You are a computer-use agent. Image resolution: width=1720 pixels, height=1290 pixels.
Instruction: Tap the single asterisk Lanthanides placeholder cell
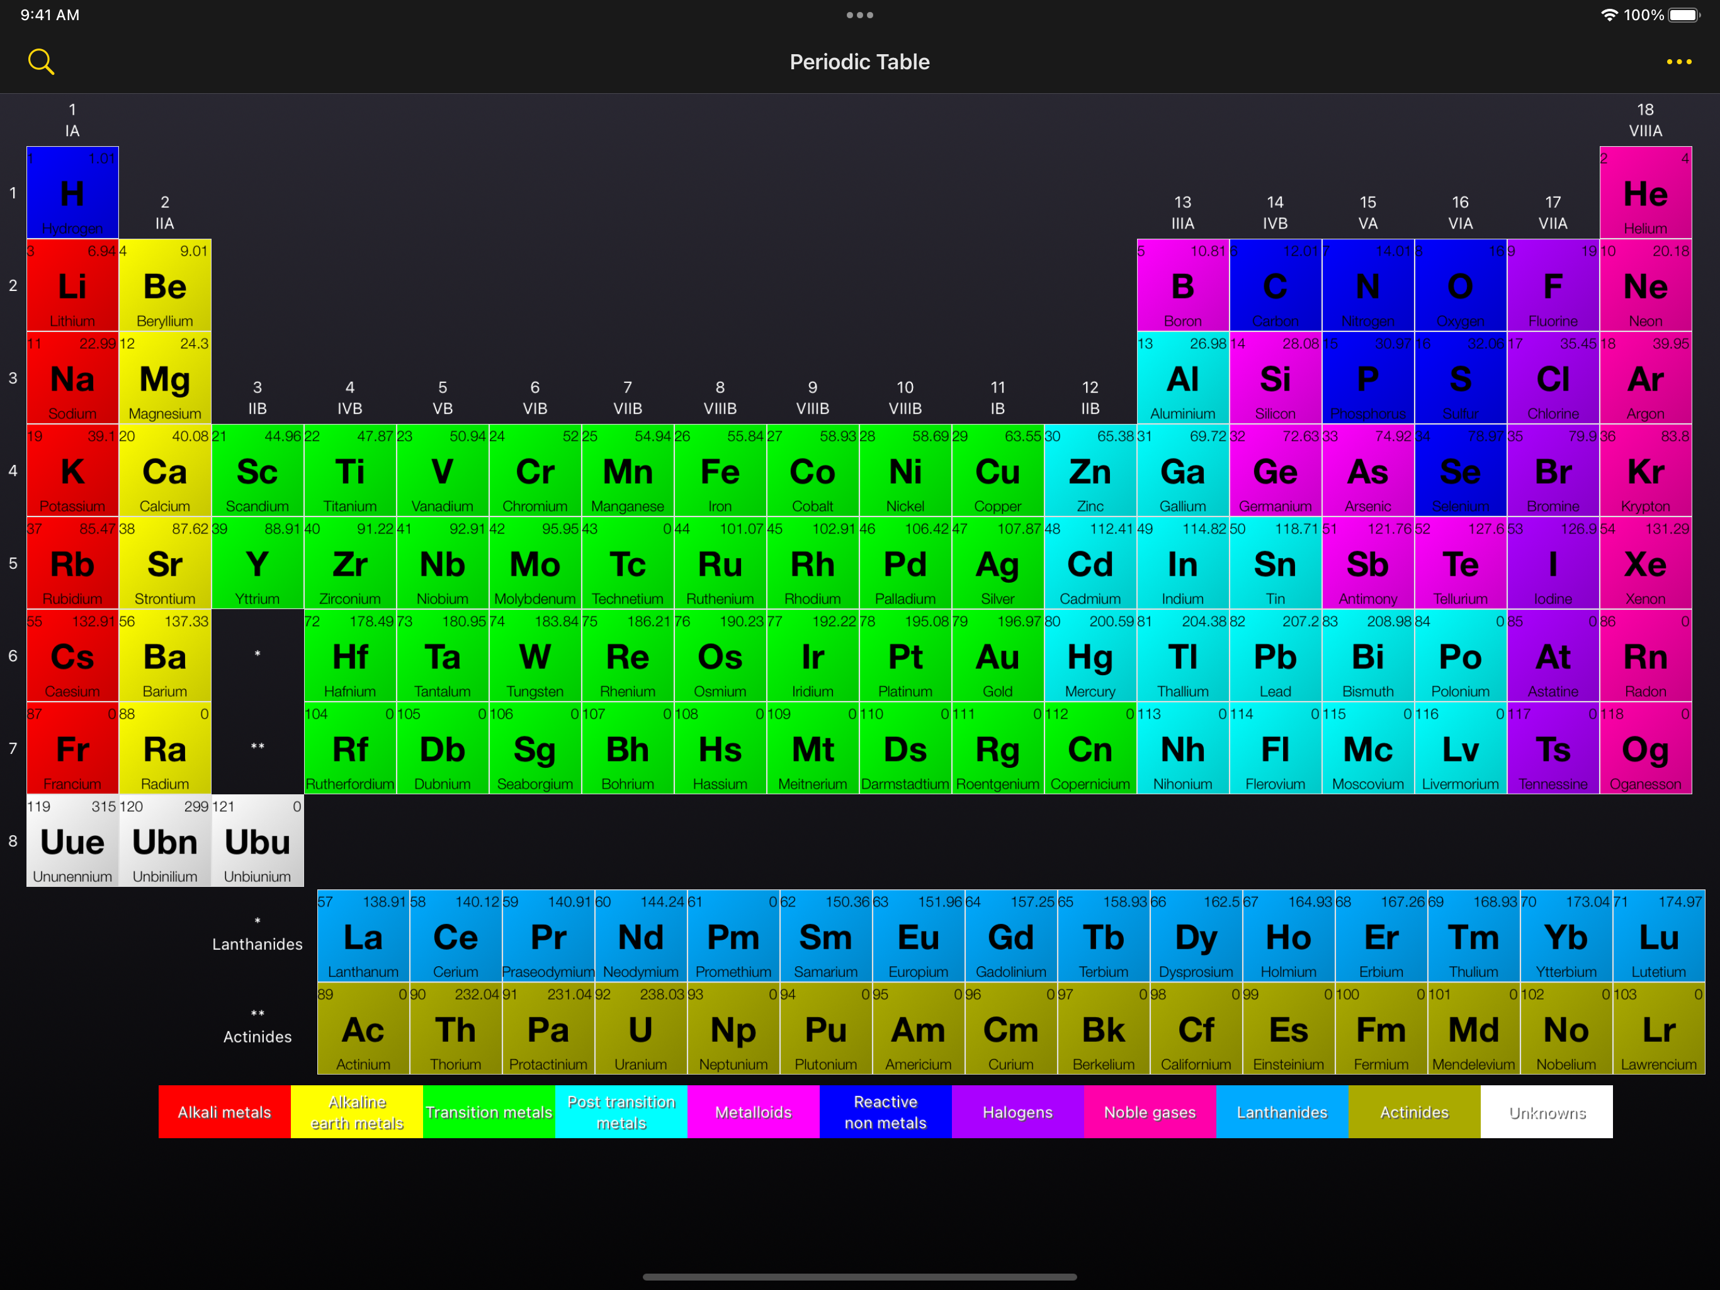[x=257, y=656]
